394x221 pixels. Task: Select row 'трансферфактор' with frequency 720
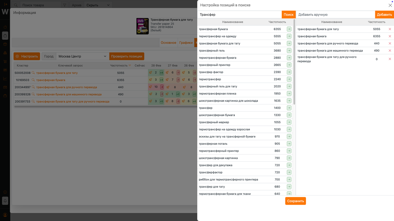pyautogui.click(x=245, y=172)
